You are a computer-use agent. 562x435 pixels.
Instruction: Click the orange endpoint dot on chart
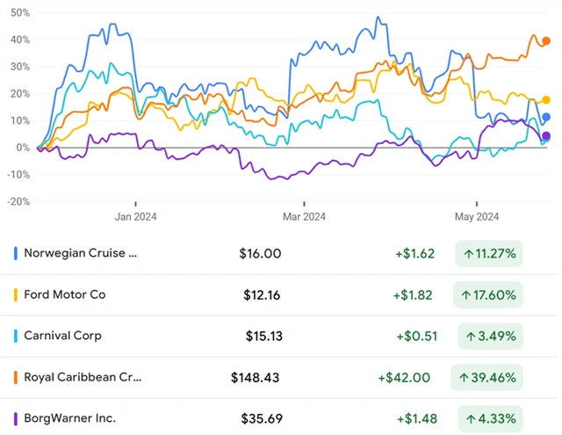point(546,40)
